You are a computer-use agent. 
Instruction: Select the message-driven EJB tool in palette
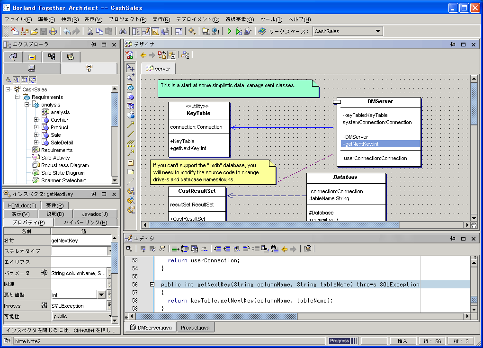[x=131, y=210]
